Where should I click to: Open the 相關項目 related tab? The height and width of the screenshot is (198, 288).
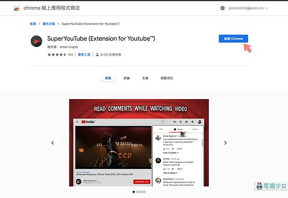pyautogui.click(x=167, y=78)
